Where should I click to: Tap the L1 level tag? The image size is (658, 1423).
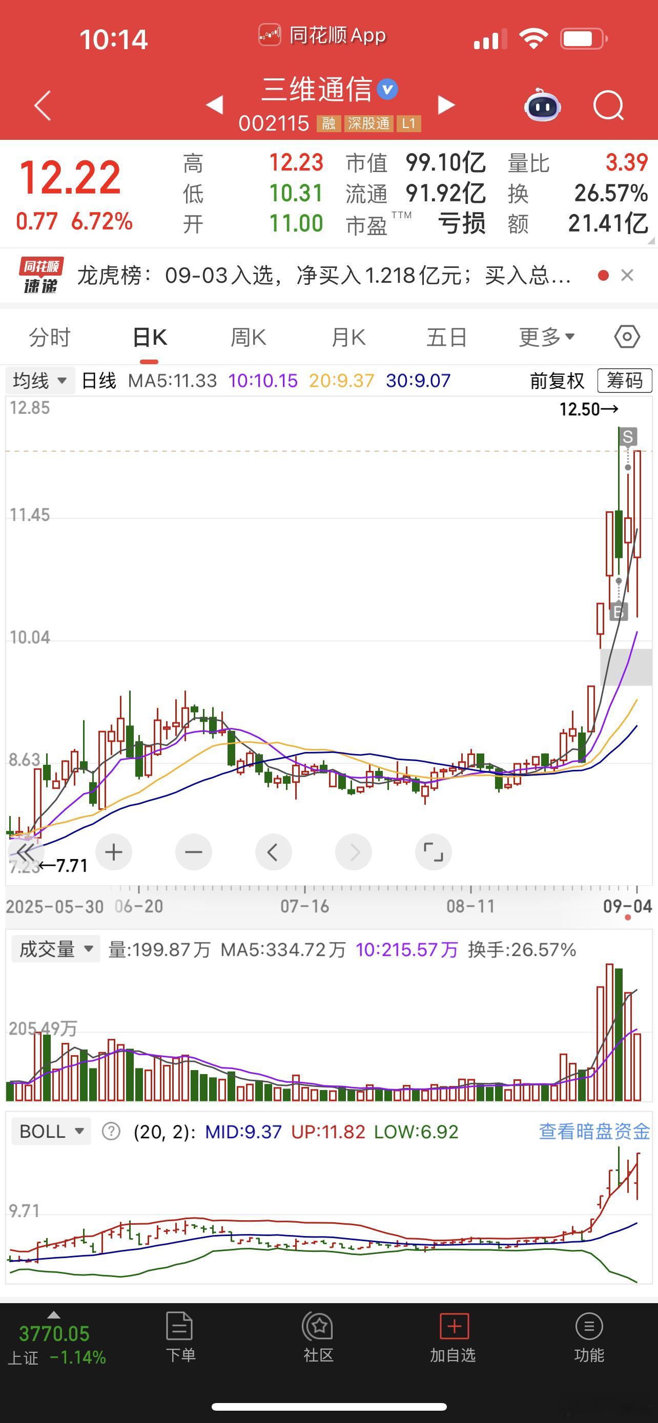point(409,123)
